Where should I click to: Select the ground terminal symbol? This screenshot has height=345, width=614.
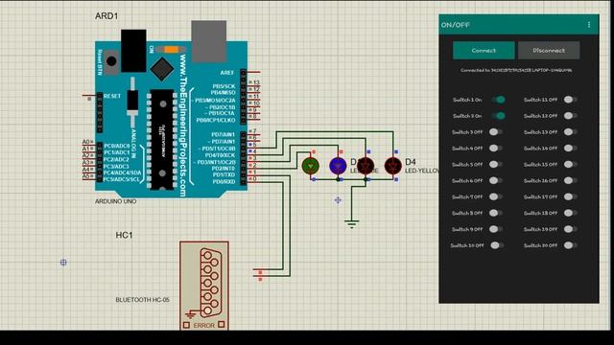pyautogui.click(x=352, y=224)
